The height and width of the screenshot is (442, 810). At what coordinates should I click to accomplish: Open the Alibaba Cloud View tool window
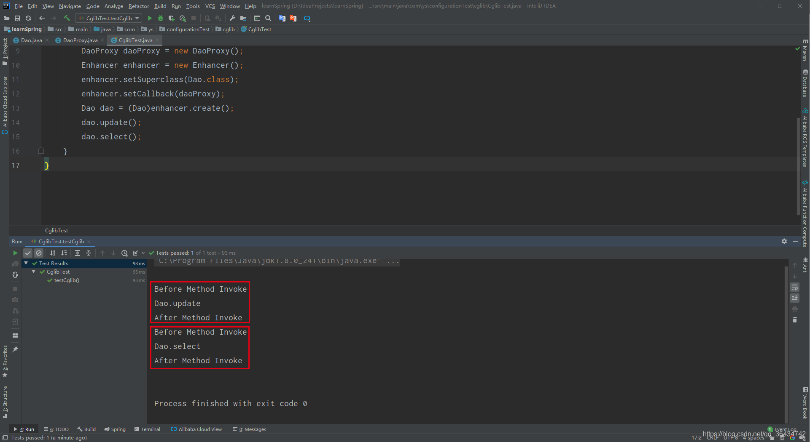pos(196,429)
